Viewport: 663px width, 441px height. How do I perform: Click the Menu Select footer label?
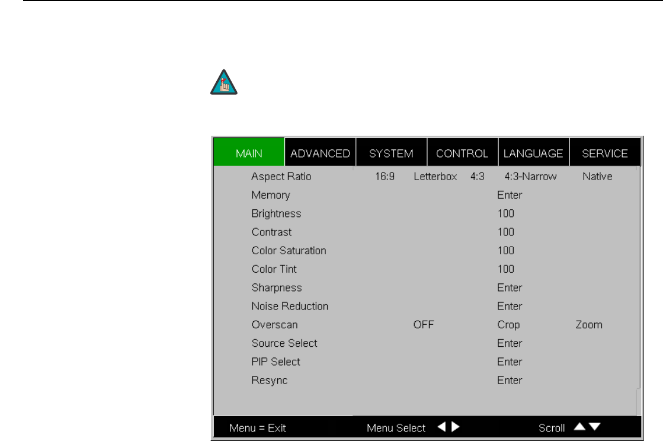tap(396, 428)
